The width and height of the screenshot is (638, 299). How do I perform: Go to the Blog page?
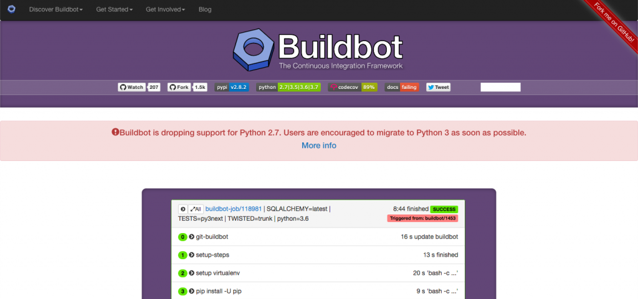(x=204, y=9)
